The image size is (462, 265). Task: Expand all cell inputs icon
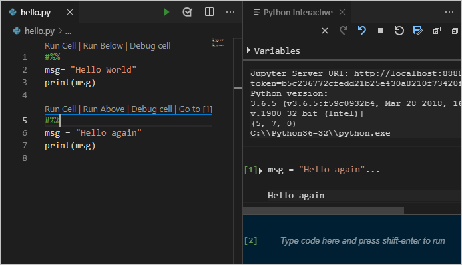tap(437, 31)
